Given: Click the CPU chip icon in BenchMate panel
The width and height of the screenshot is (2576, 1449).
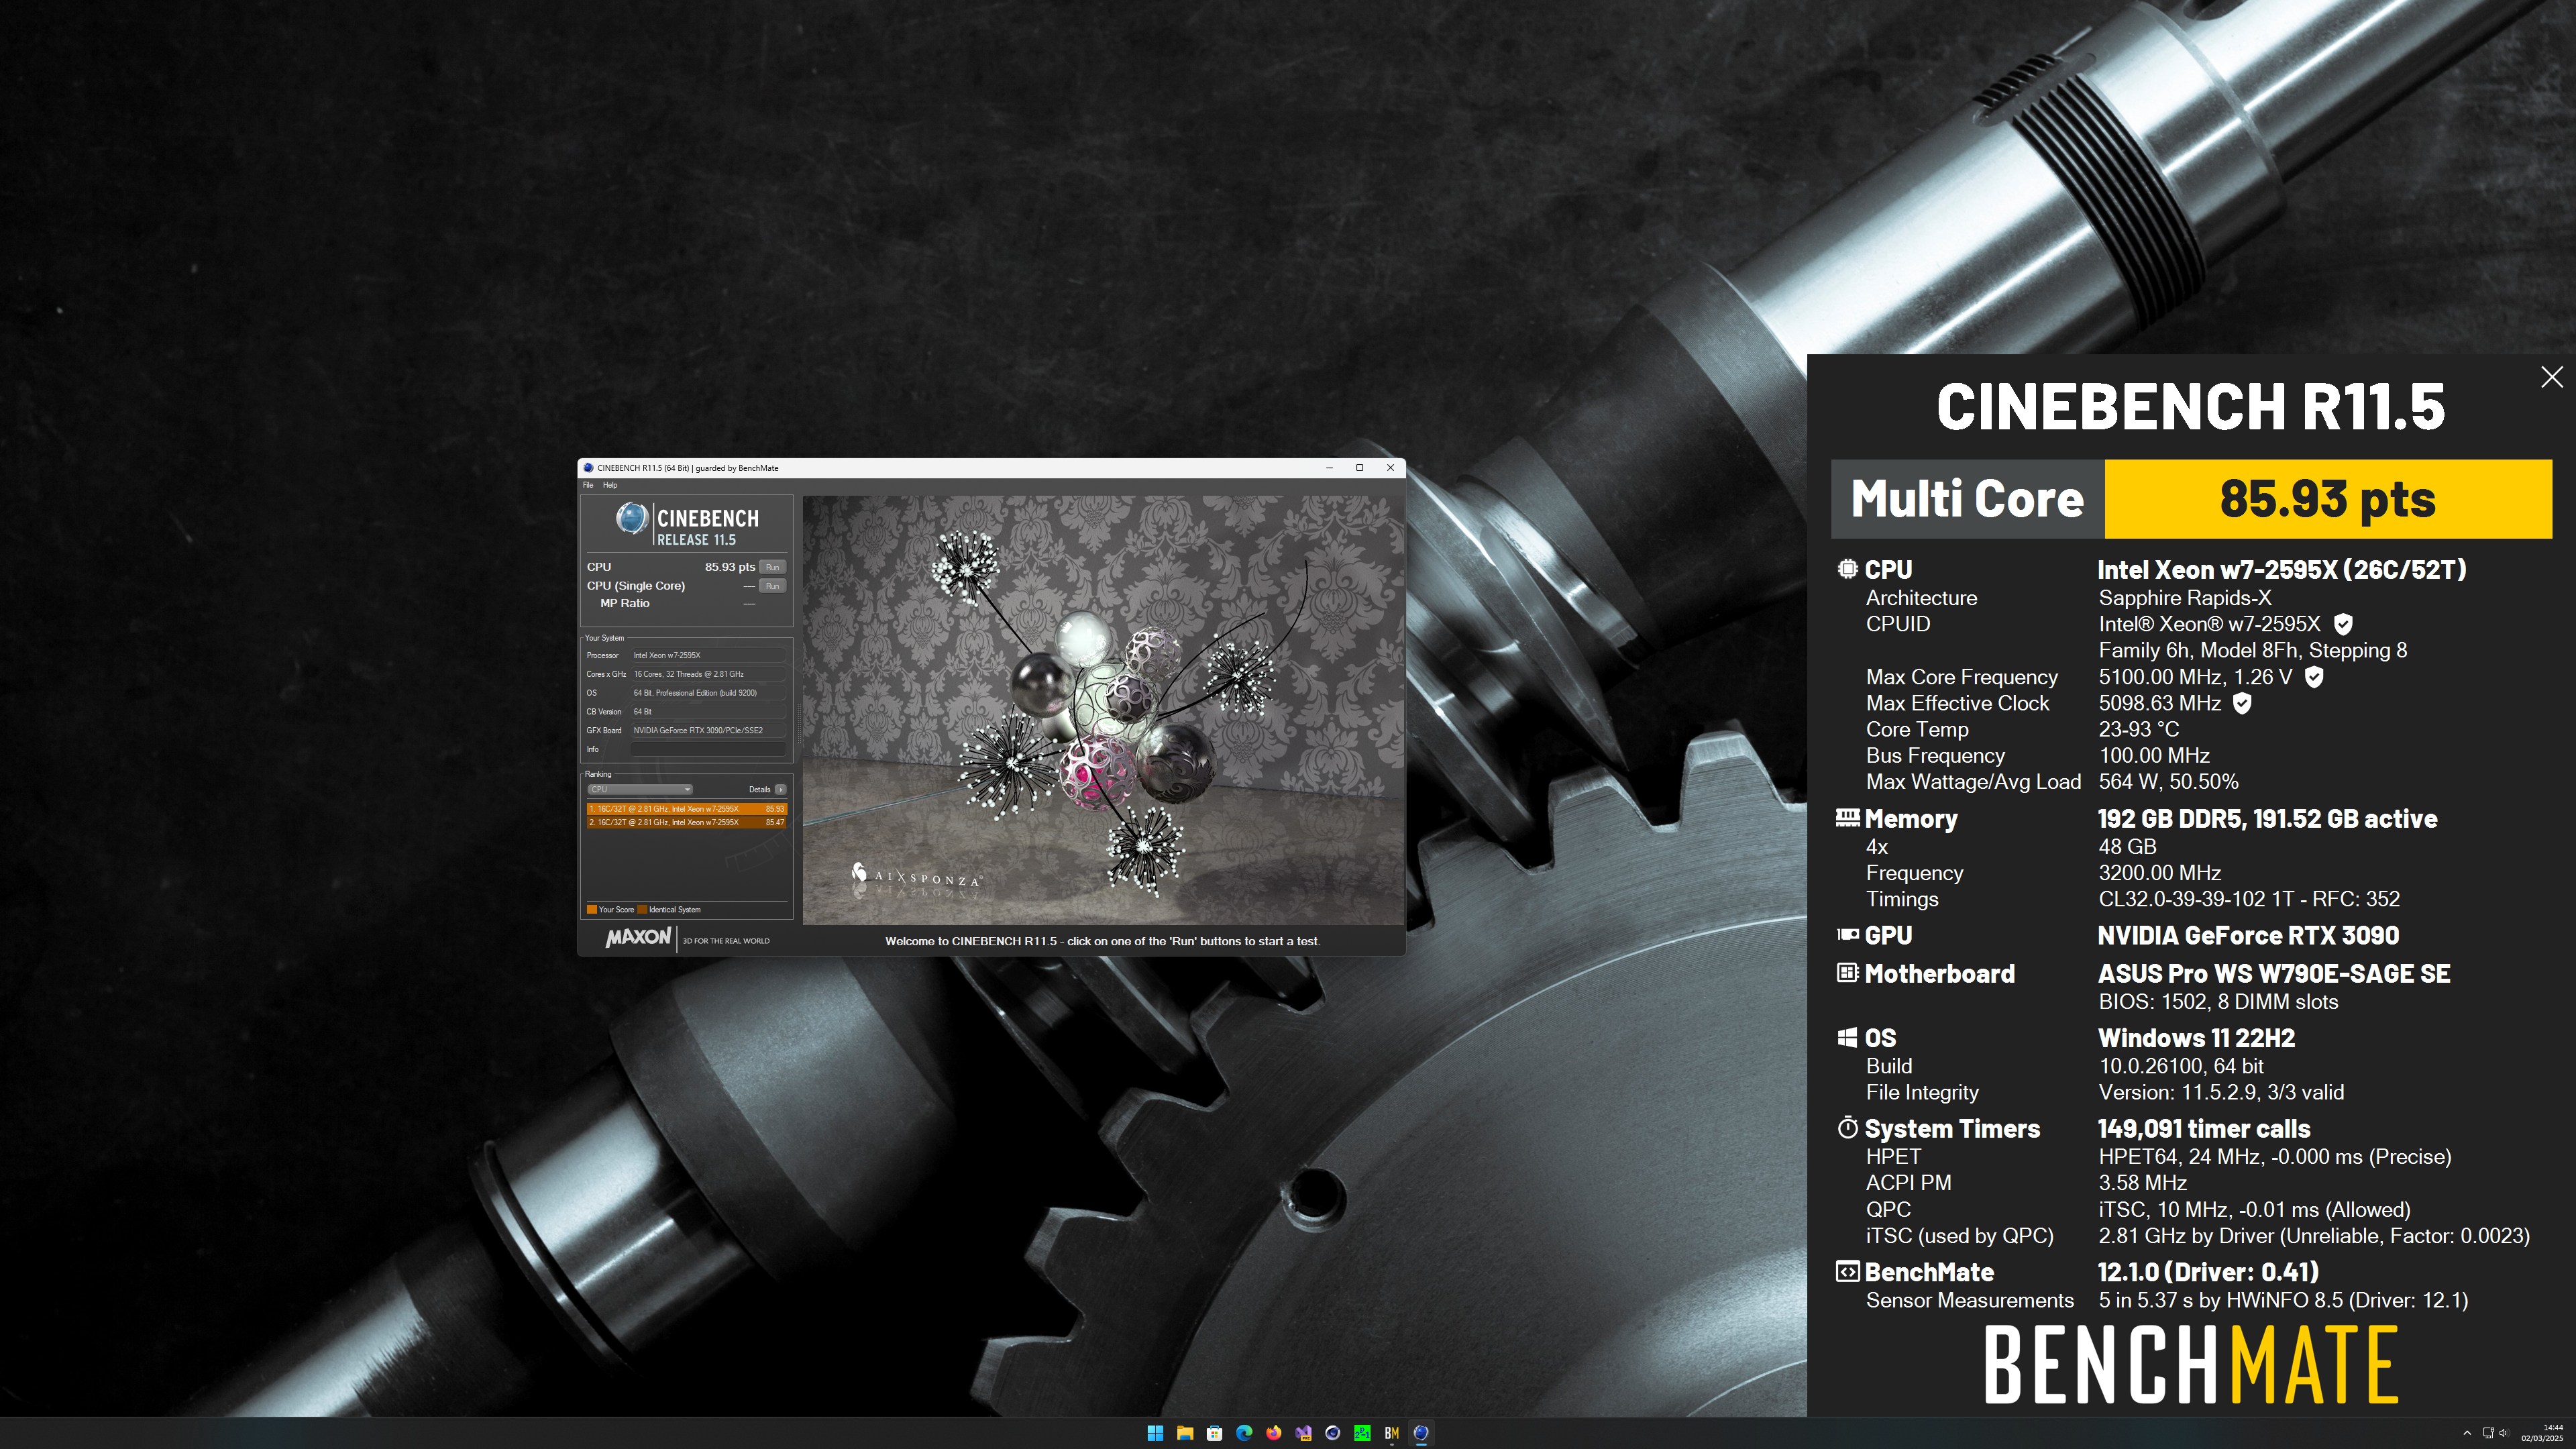Looking at the screenshot, I should coord(1847,569).
